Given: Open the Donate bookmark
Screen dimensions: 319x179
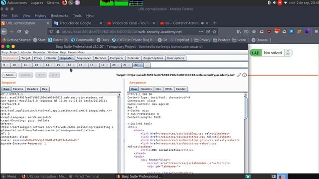Looking at the screenshot, I should tap(260, 40).
